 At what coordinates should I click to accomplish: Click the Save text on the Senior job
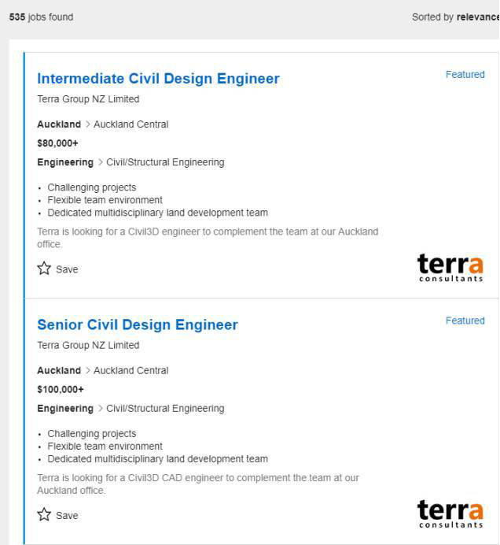(x=67, y=515)
